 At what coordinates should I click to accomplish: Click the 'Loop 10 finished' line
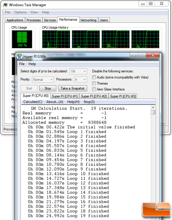click(x=68, y=174)
